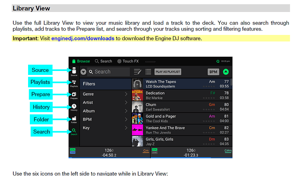Open the Folder sidebar icon
Viewport: 307px width, 176px height.
tap(74, 120)
